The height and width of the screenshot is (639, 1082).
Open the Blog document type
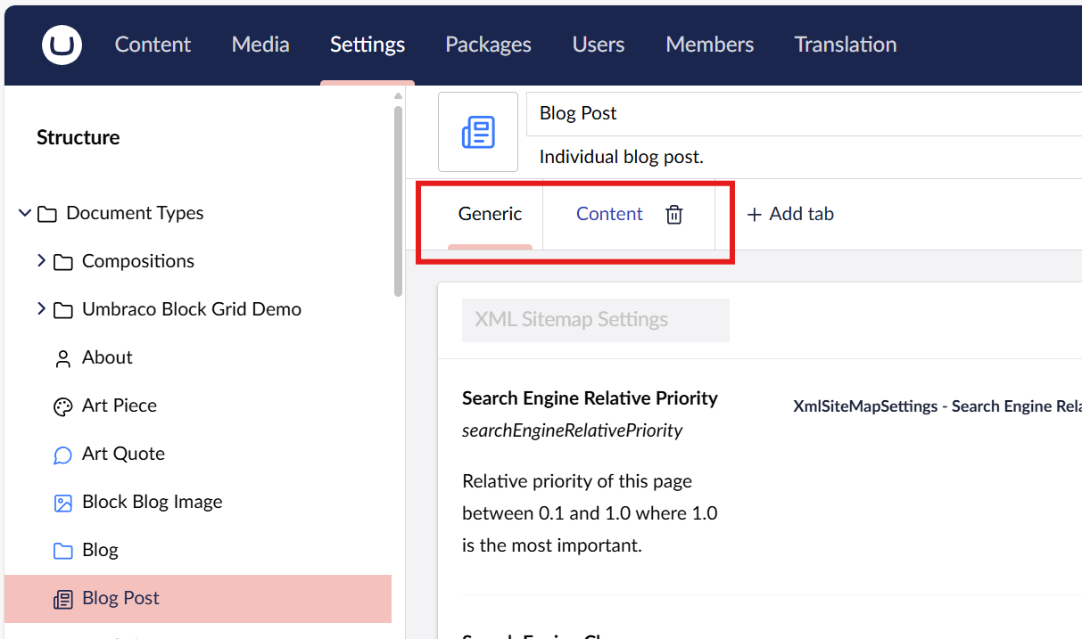[100, 550]
